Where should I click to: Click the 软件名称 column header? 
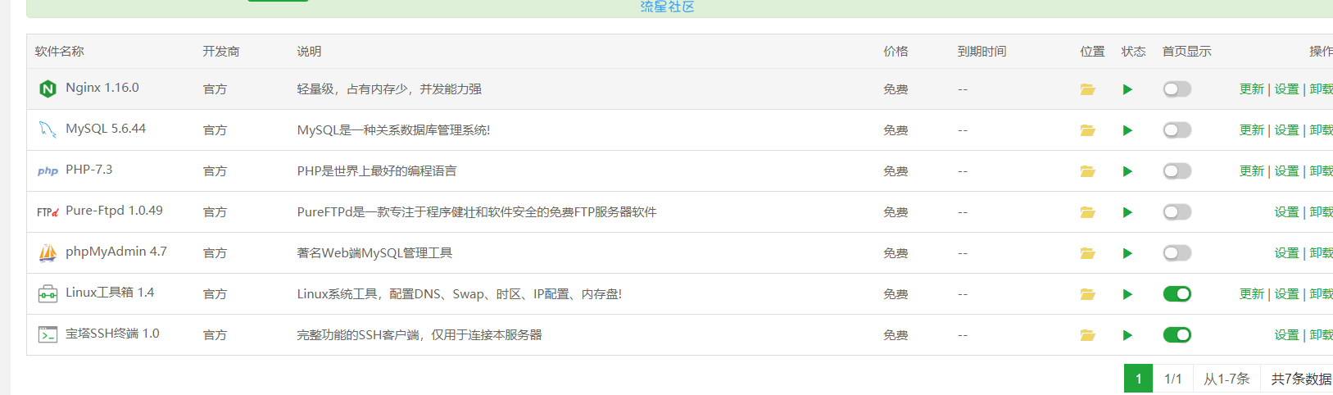click(60, 52)
